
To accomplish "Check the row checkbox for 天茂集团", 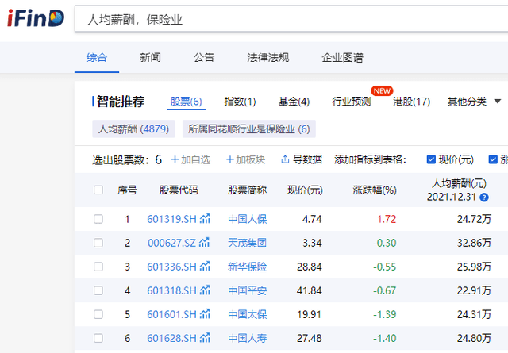I will click(x=98, y=243).
